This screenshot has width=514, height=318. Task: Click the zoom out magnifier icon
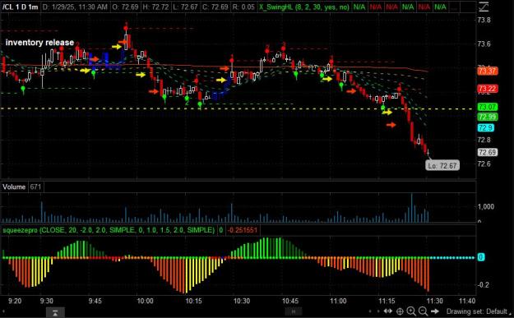click(x=424, y=311)
